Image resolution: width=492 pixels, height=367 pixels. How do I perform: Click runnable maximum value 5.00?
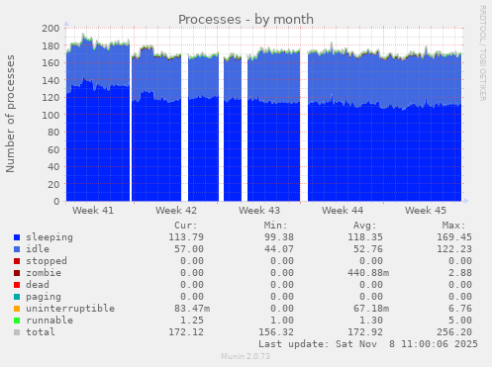tap(460, 321)
